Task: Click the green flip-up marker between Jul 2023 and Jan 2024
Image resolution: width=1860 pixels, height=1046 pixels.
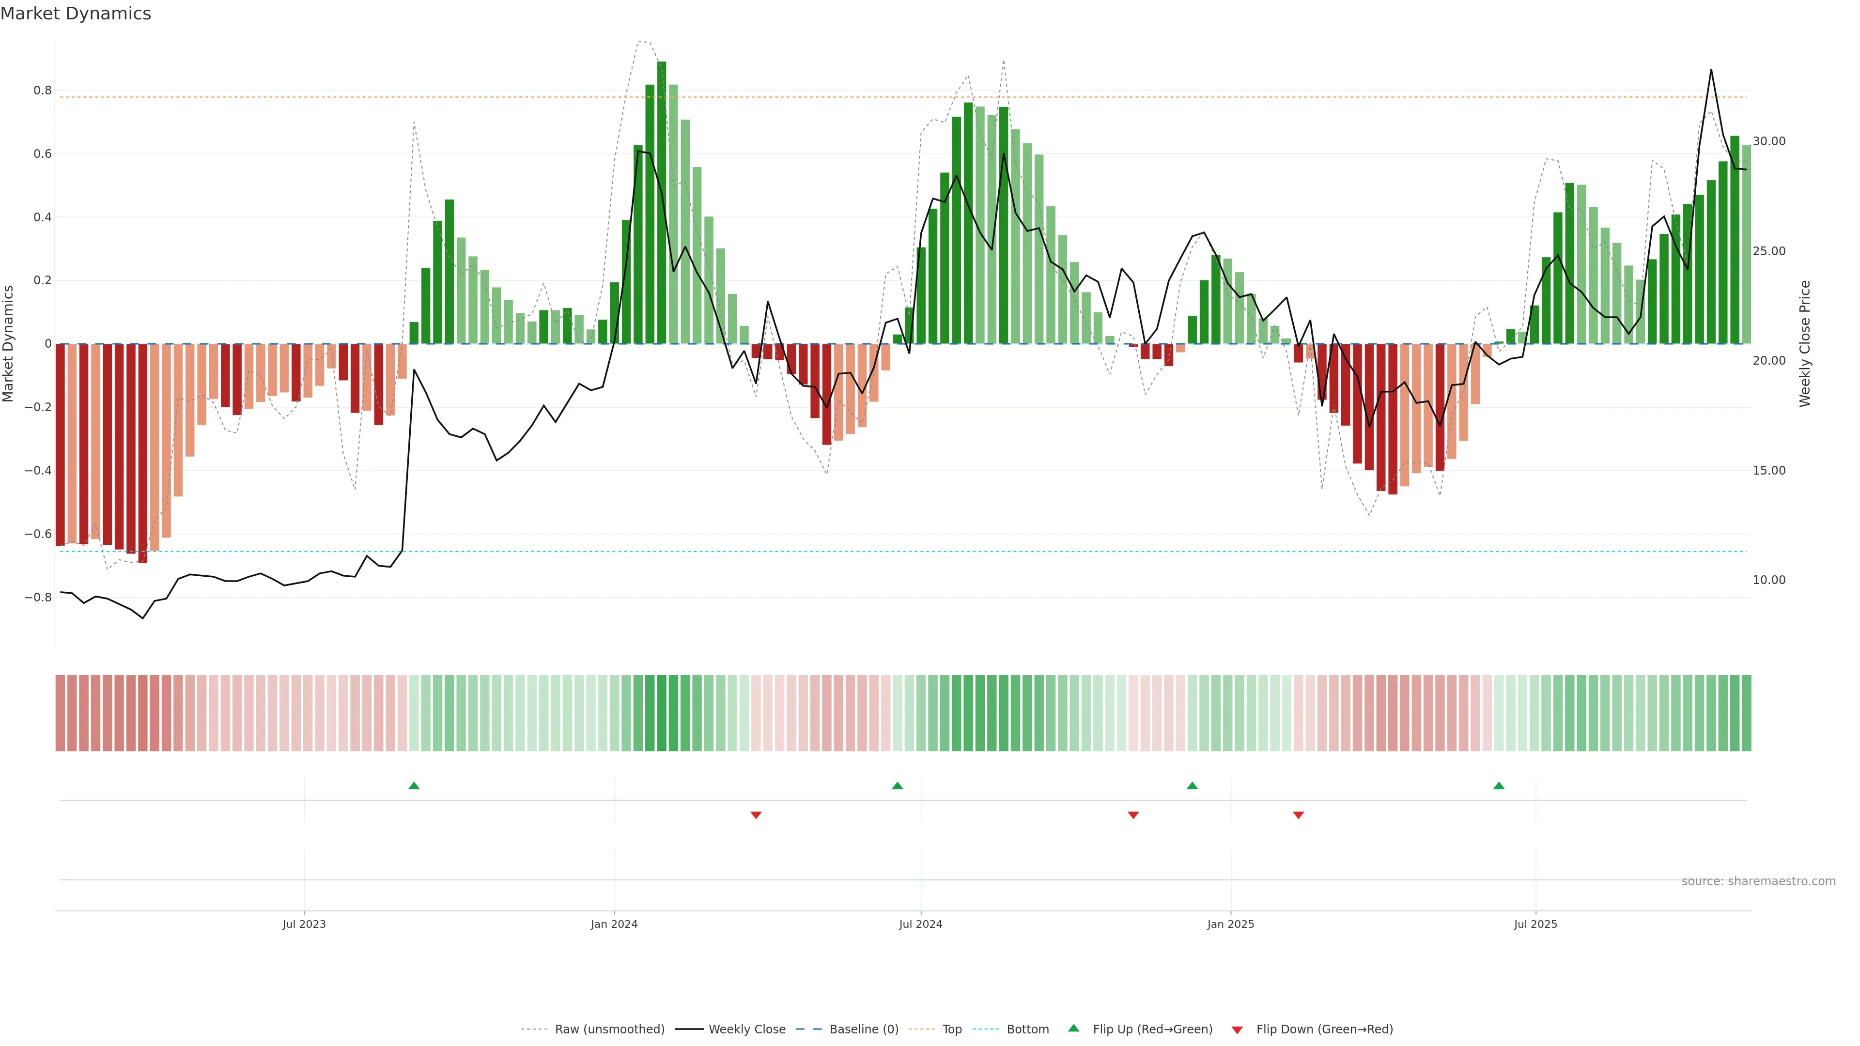Action: click(x=414, y=785)
